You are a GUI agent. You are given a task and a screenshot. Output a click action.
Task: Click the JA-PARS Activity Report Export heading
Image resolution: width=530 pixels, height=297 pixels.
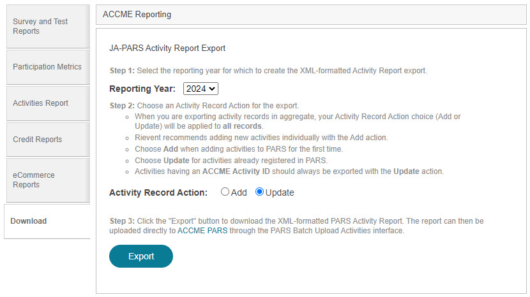point(167,48)
